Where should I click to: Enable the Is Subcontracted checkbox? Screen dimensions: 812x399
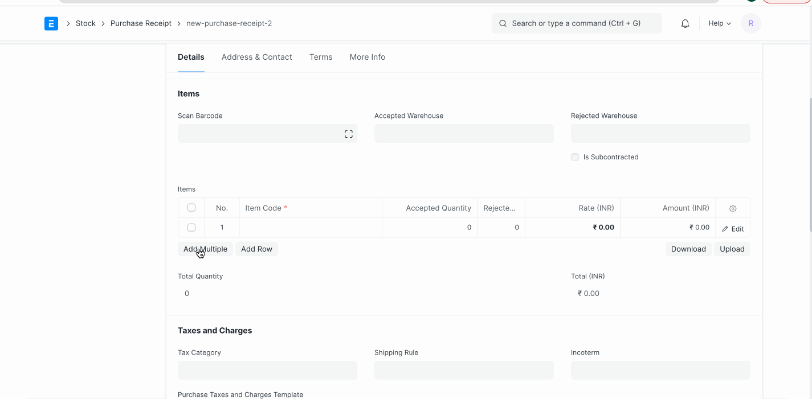click(x=575, y=157)
